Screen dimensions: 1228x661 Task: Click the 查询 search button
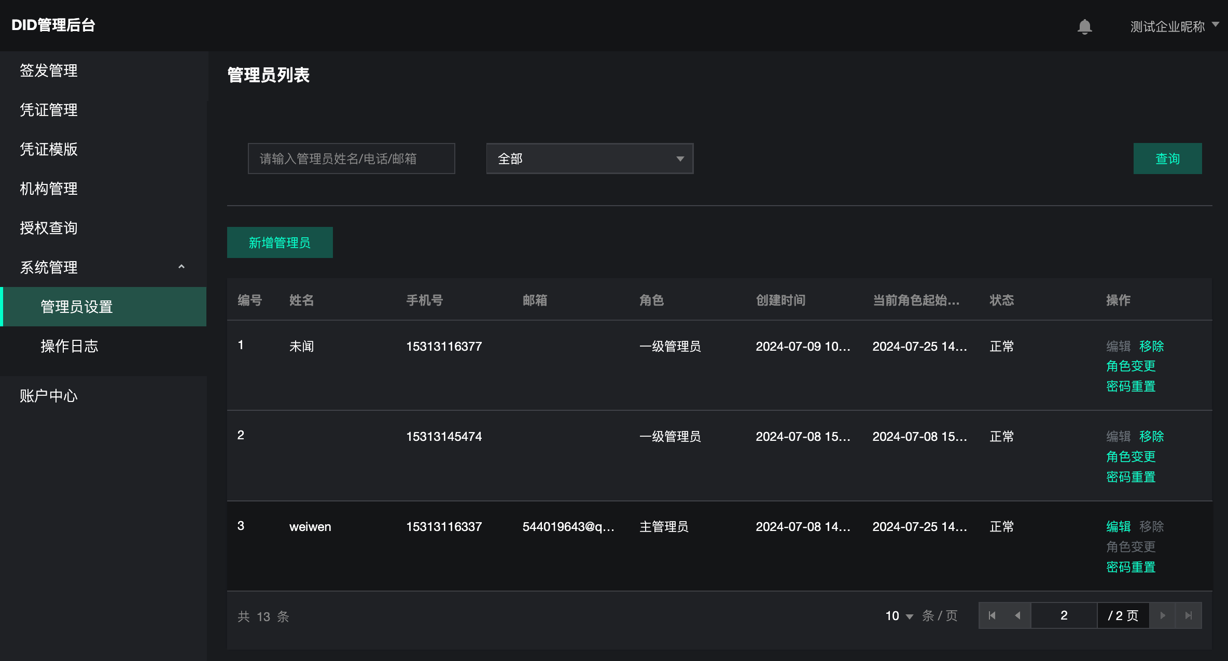point(1167,159)
